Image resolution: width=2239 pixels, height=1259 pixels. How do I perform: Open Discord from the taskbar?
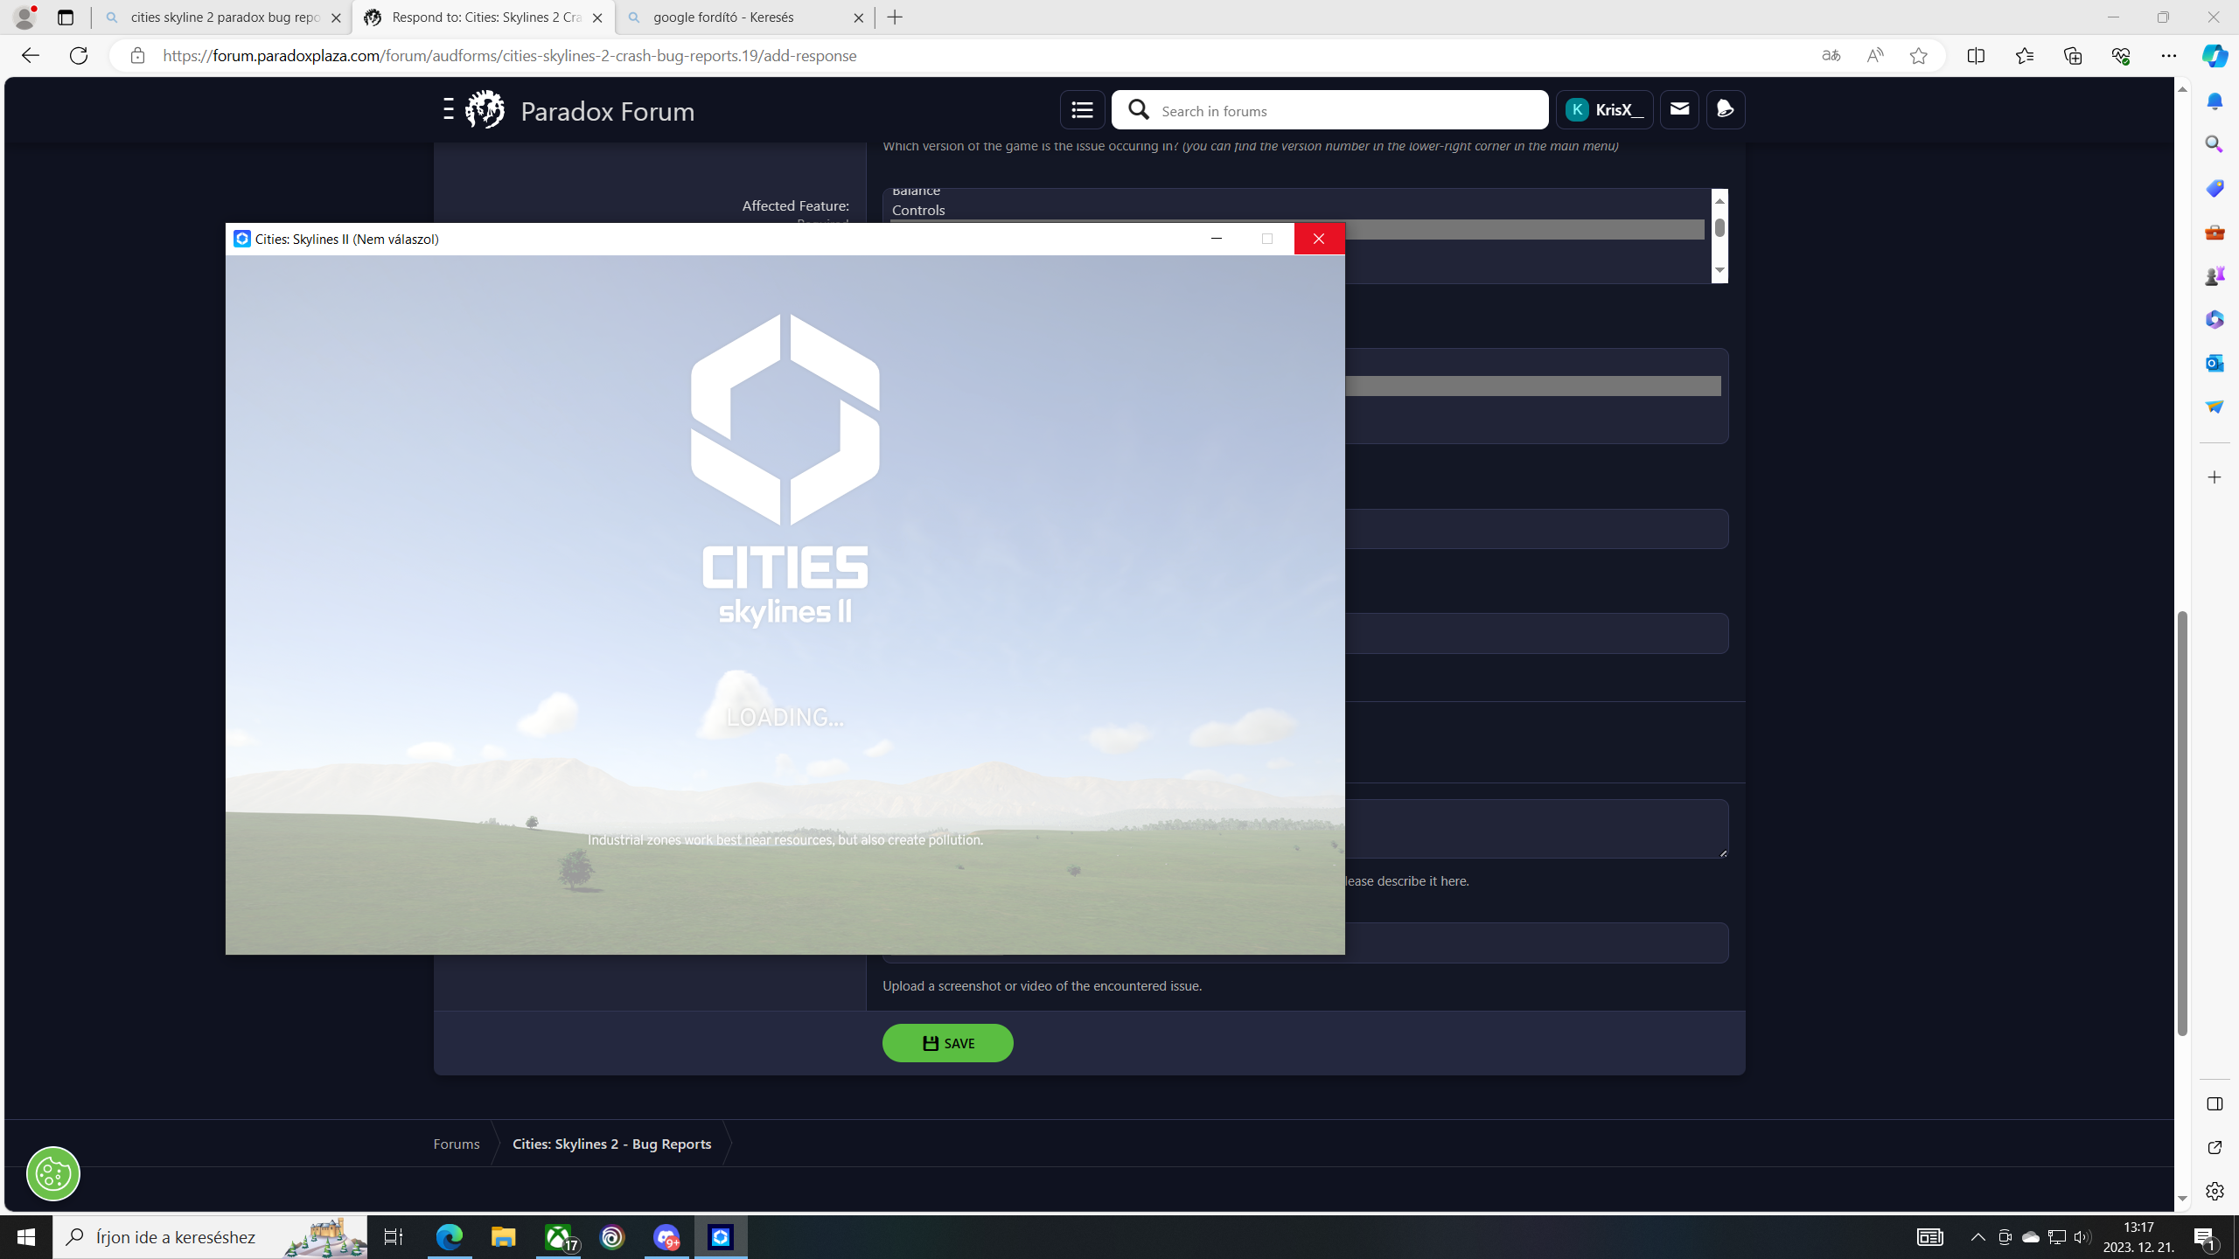(667, 1236)
